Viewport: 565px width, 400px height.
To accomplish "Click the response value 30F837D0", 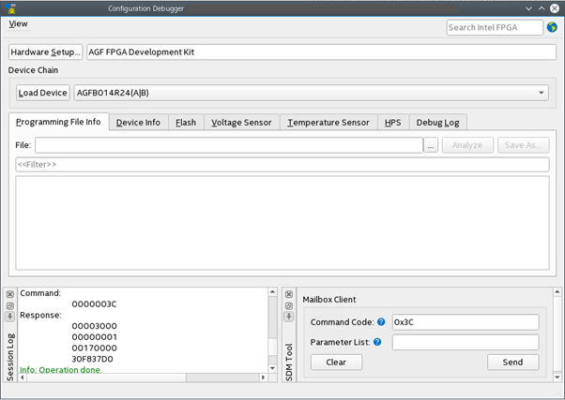I will tap(92, 359).
